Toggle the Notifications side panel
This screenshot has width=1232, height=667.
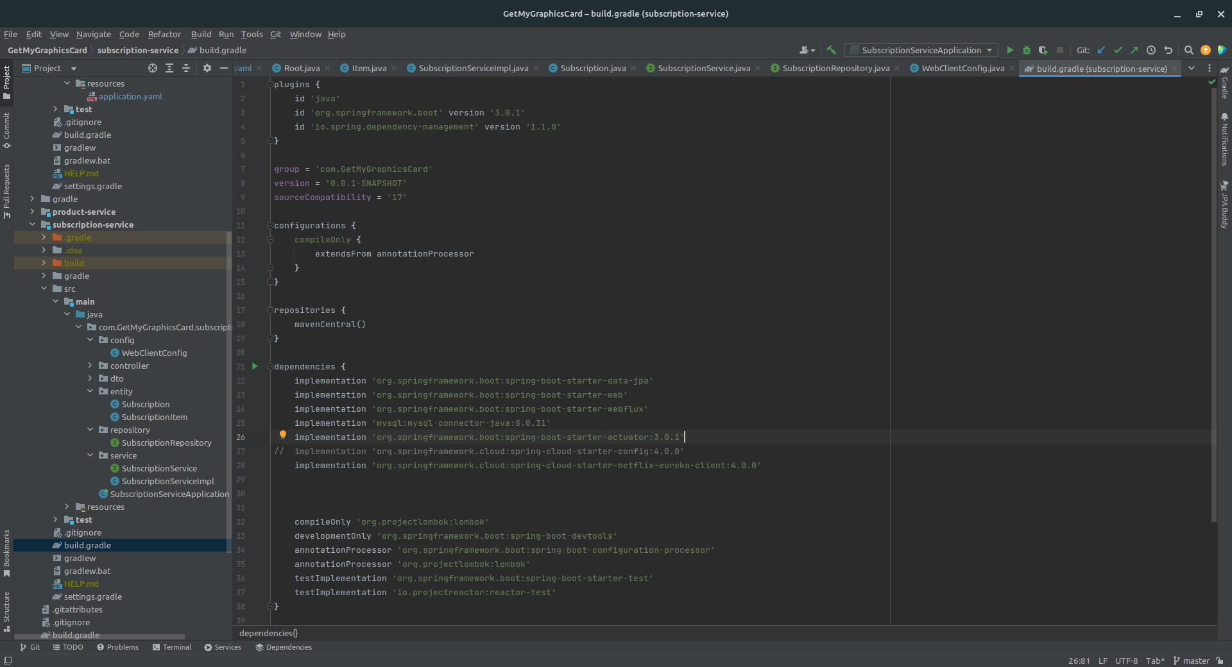coord(1224,140)
